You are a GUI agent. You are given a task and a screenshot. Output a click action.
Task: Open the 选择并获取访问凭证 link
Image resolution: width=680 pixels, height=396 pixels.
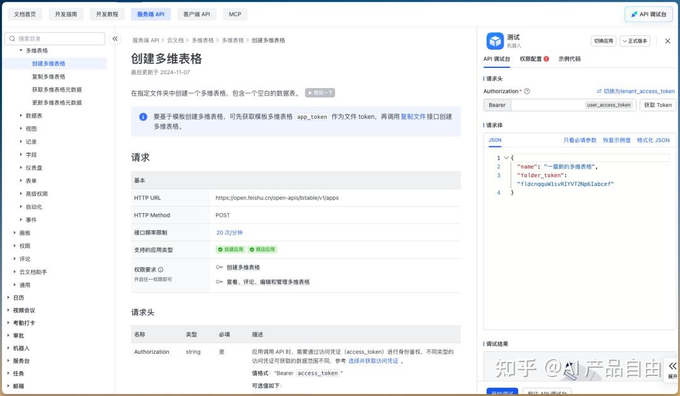pos(373,361)
